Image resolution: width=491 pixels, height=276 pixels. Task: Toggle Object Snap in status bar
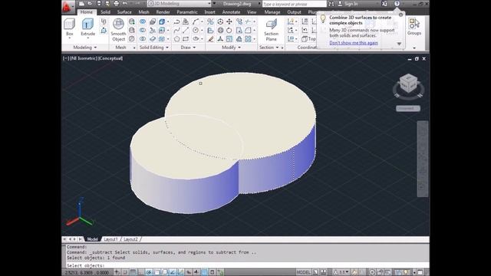157,272
